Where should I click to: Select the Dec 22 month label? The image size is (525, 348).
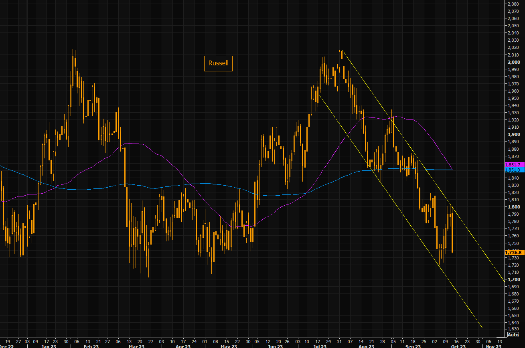point(6,346)
